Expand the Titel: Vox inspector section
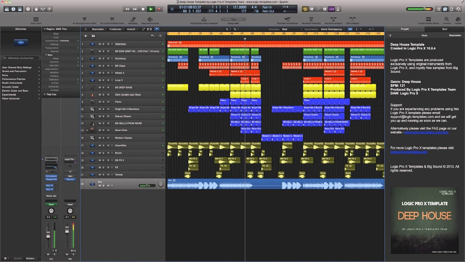 tap(45, 94)
